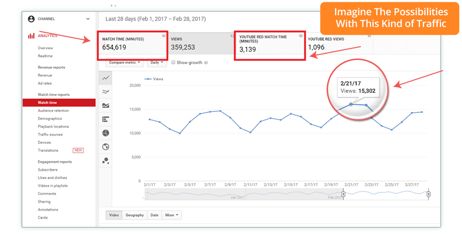
Task: Open Watch time reports section link
Action: (x=54, y=95)
